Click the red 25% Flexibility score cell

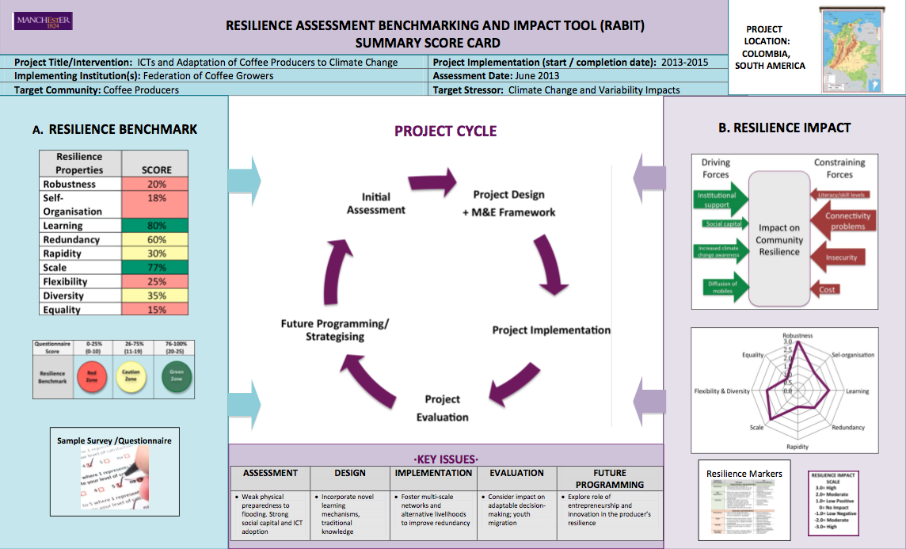155,281
